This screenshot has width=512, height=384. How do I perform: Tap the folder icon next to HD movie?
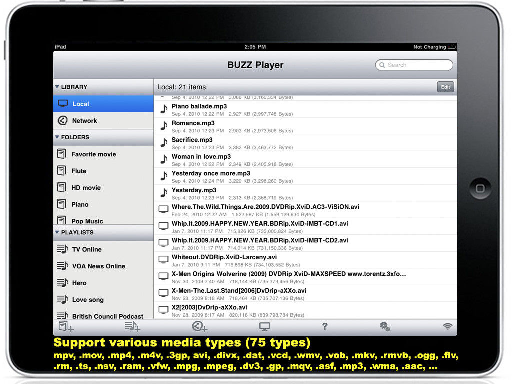pyautogui.click(x=61, y=187)
